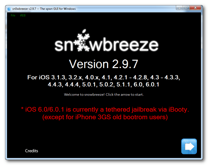Click the sn0wbreeze title bar app icon
The height and width of the screenshot is (165, 208).
click(x=9, y=9)
